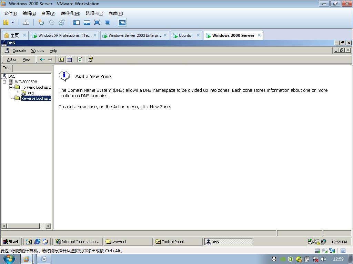
Task: Click the DNS toolbar Help icon
Action: tap(90, 59)
